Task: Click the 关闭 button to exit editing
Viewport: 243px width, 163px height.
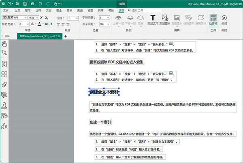Action: [x=224, y=20]
